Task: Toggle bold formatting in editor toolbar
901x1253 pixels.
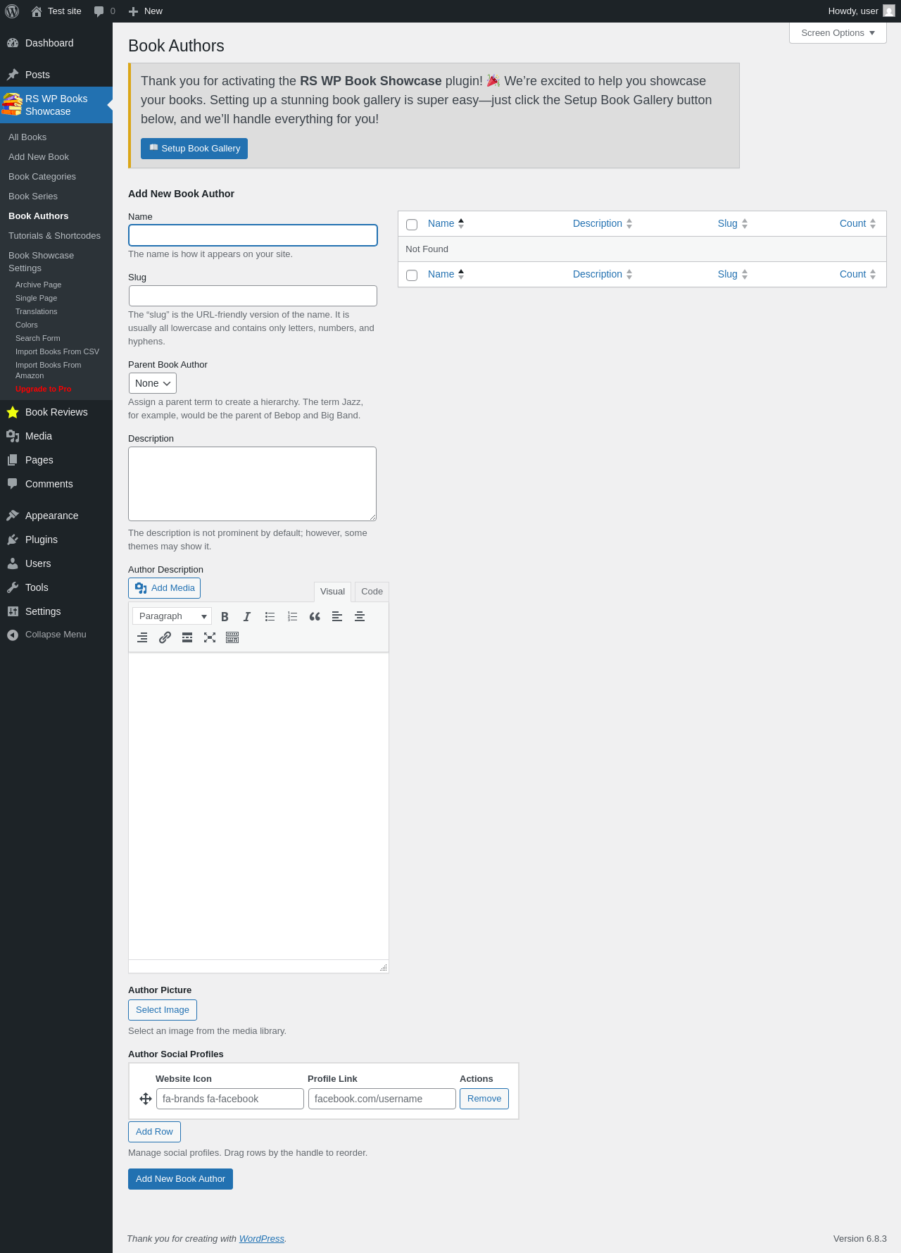Action: 225,616
